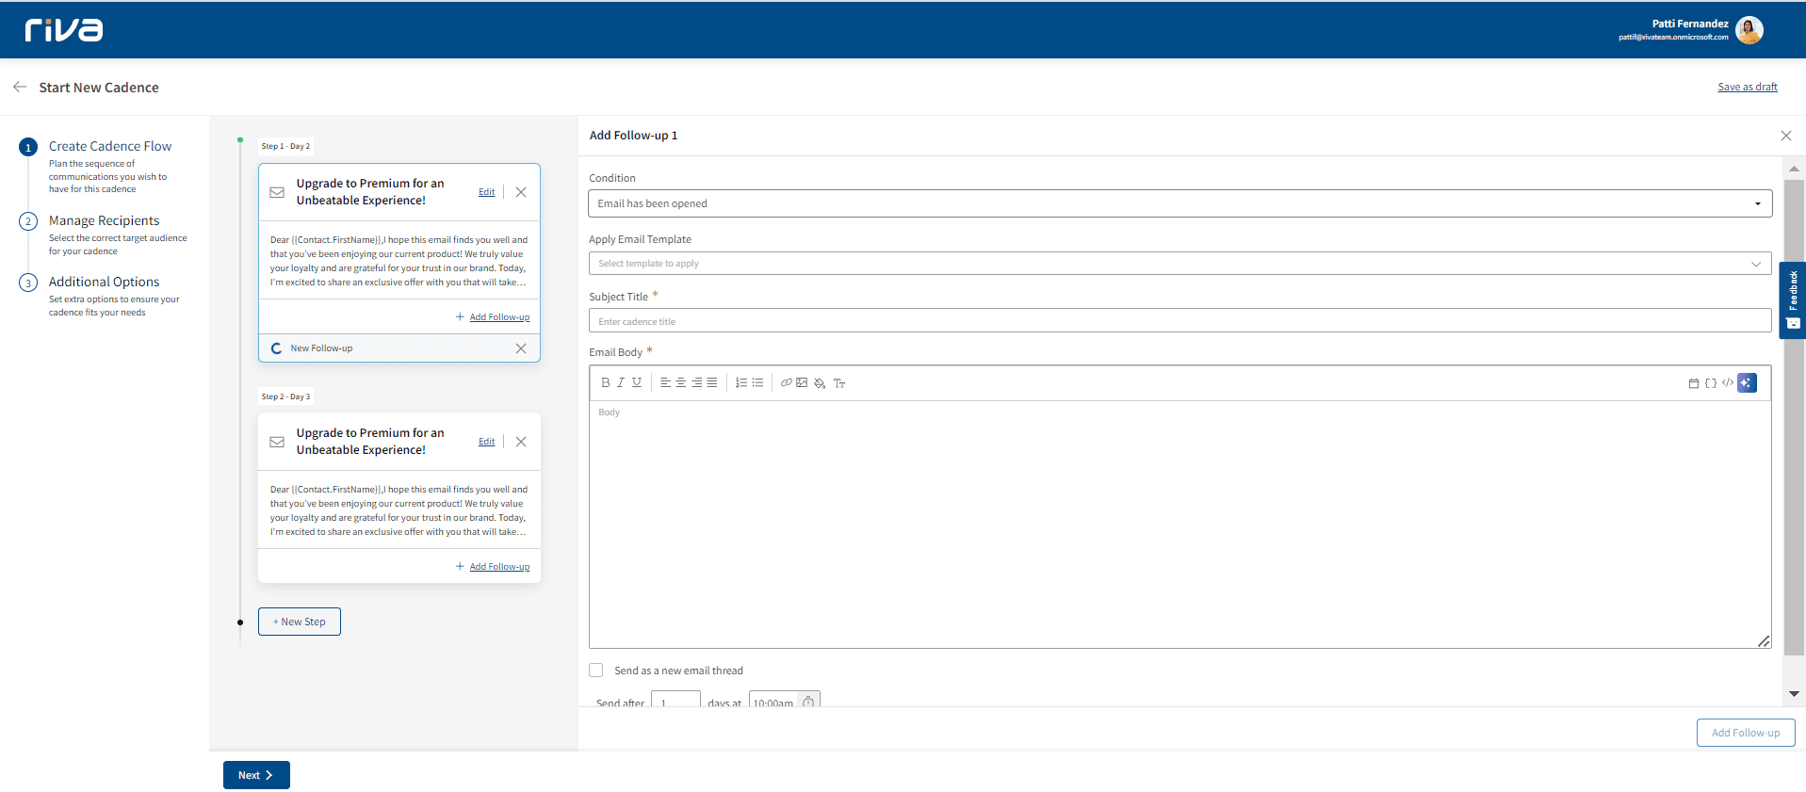Open the font size tool

pyautogui.click(x=839, y=383)
